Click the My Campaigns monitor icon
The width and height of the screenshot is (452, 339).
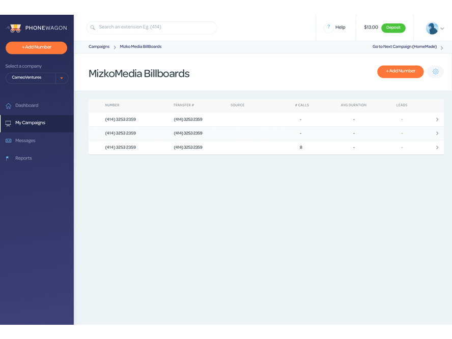point(8,123)
